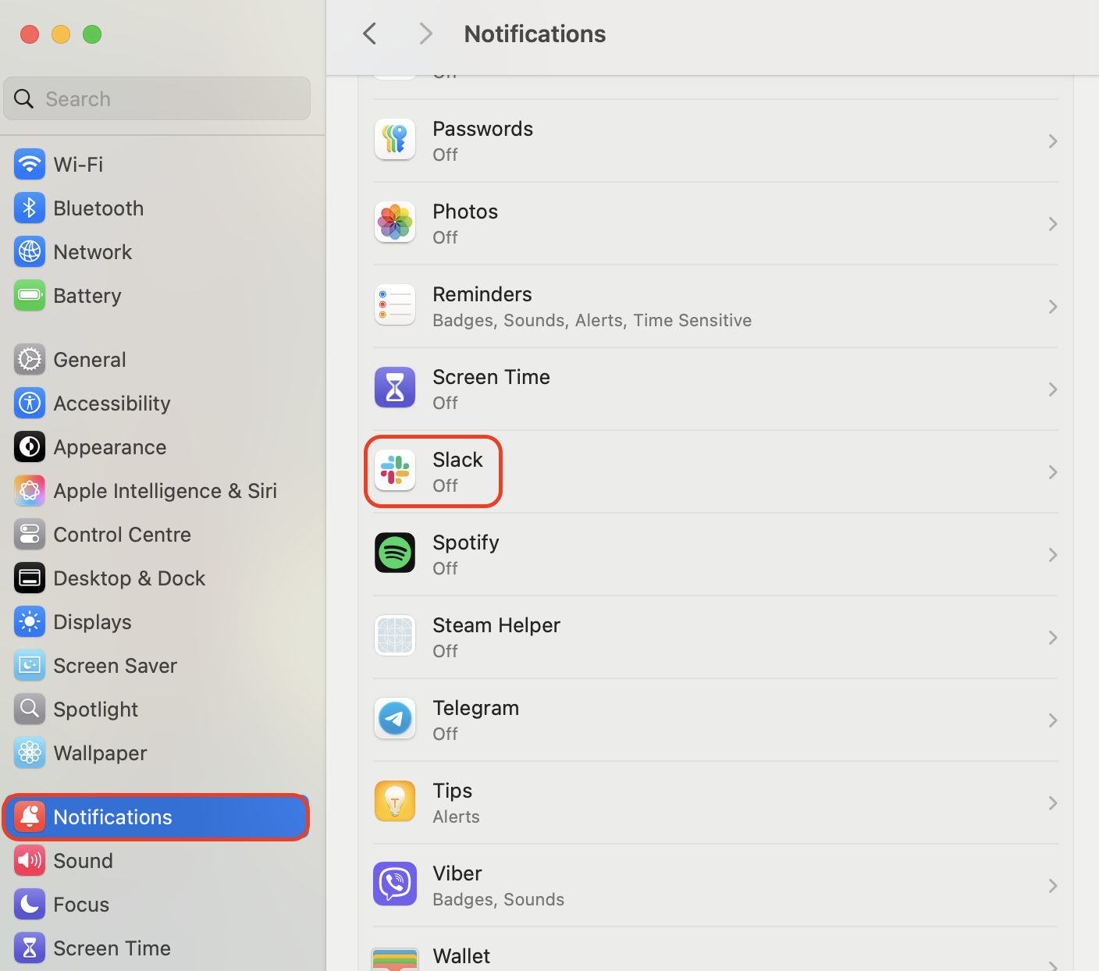Open Screen Time row chevron
This screenshot has width=1099, height=971.
click(1053, 389)
